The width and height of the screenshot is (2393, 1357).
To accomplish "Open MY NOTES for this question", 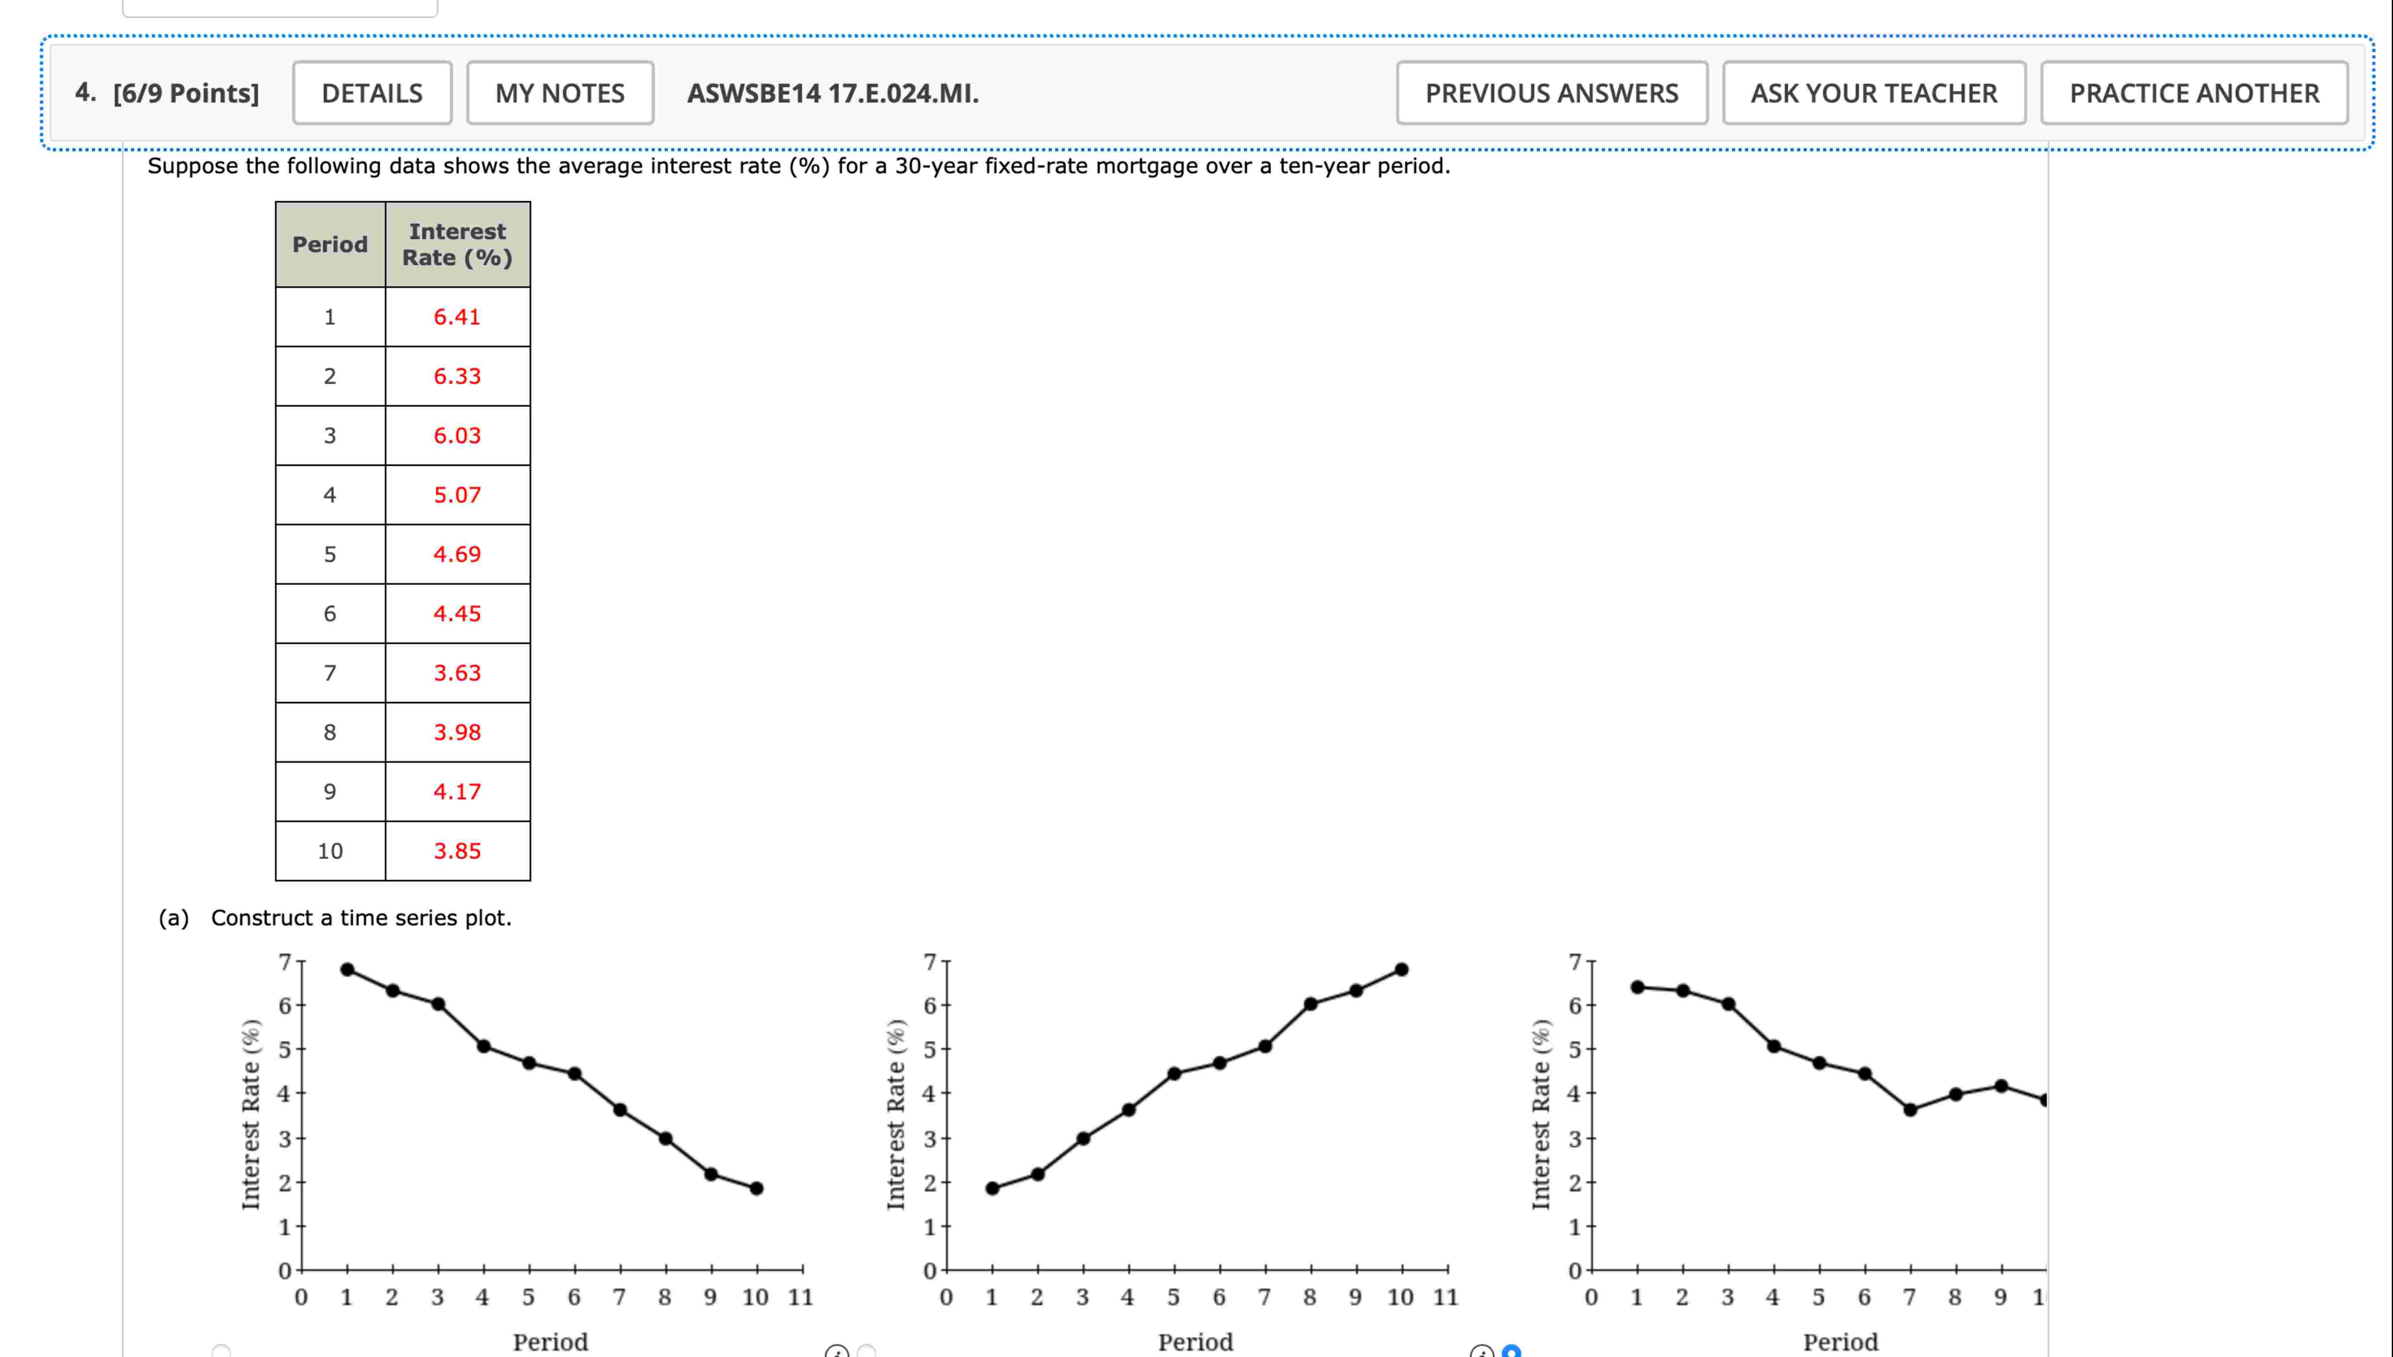I will coord(560,93).
